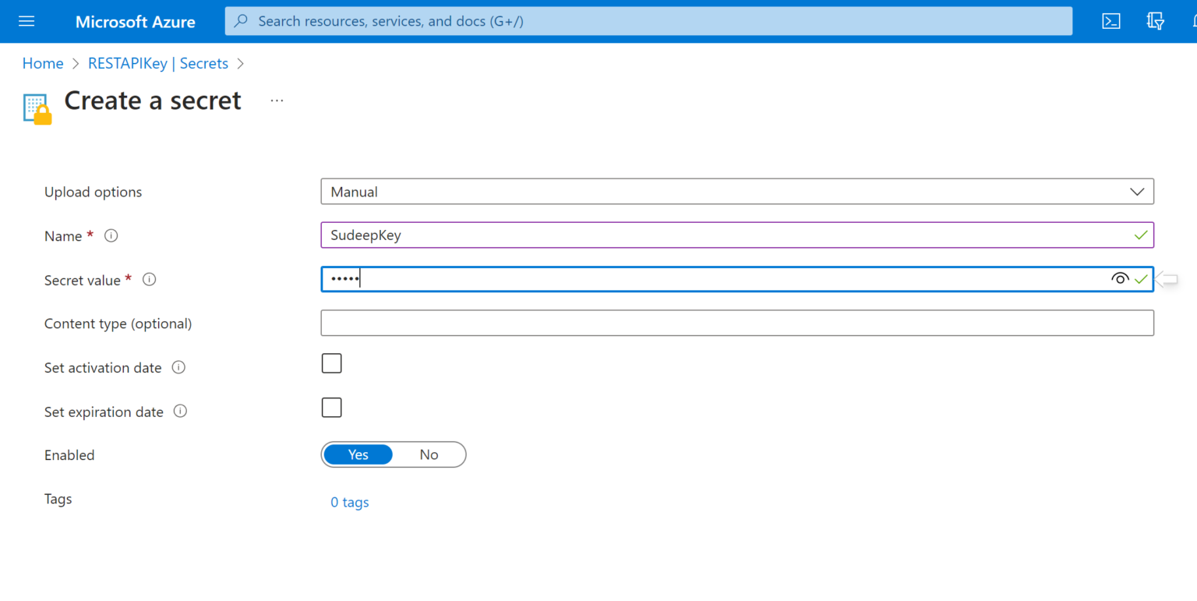Click the info icon beside Secret value
The height and width of the screenshot is (601, 1197).
pos(149,279)
